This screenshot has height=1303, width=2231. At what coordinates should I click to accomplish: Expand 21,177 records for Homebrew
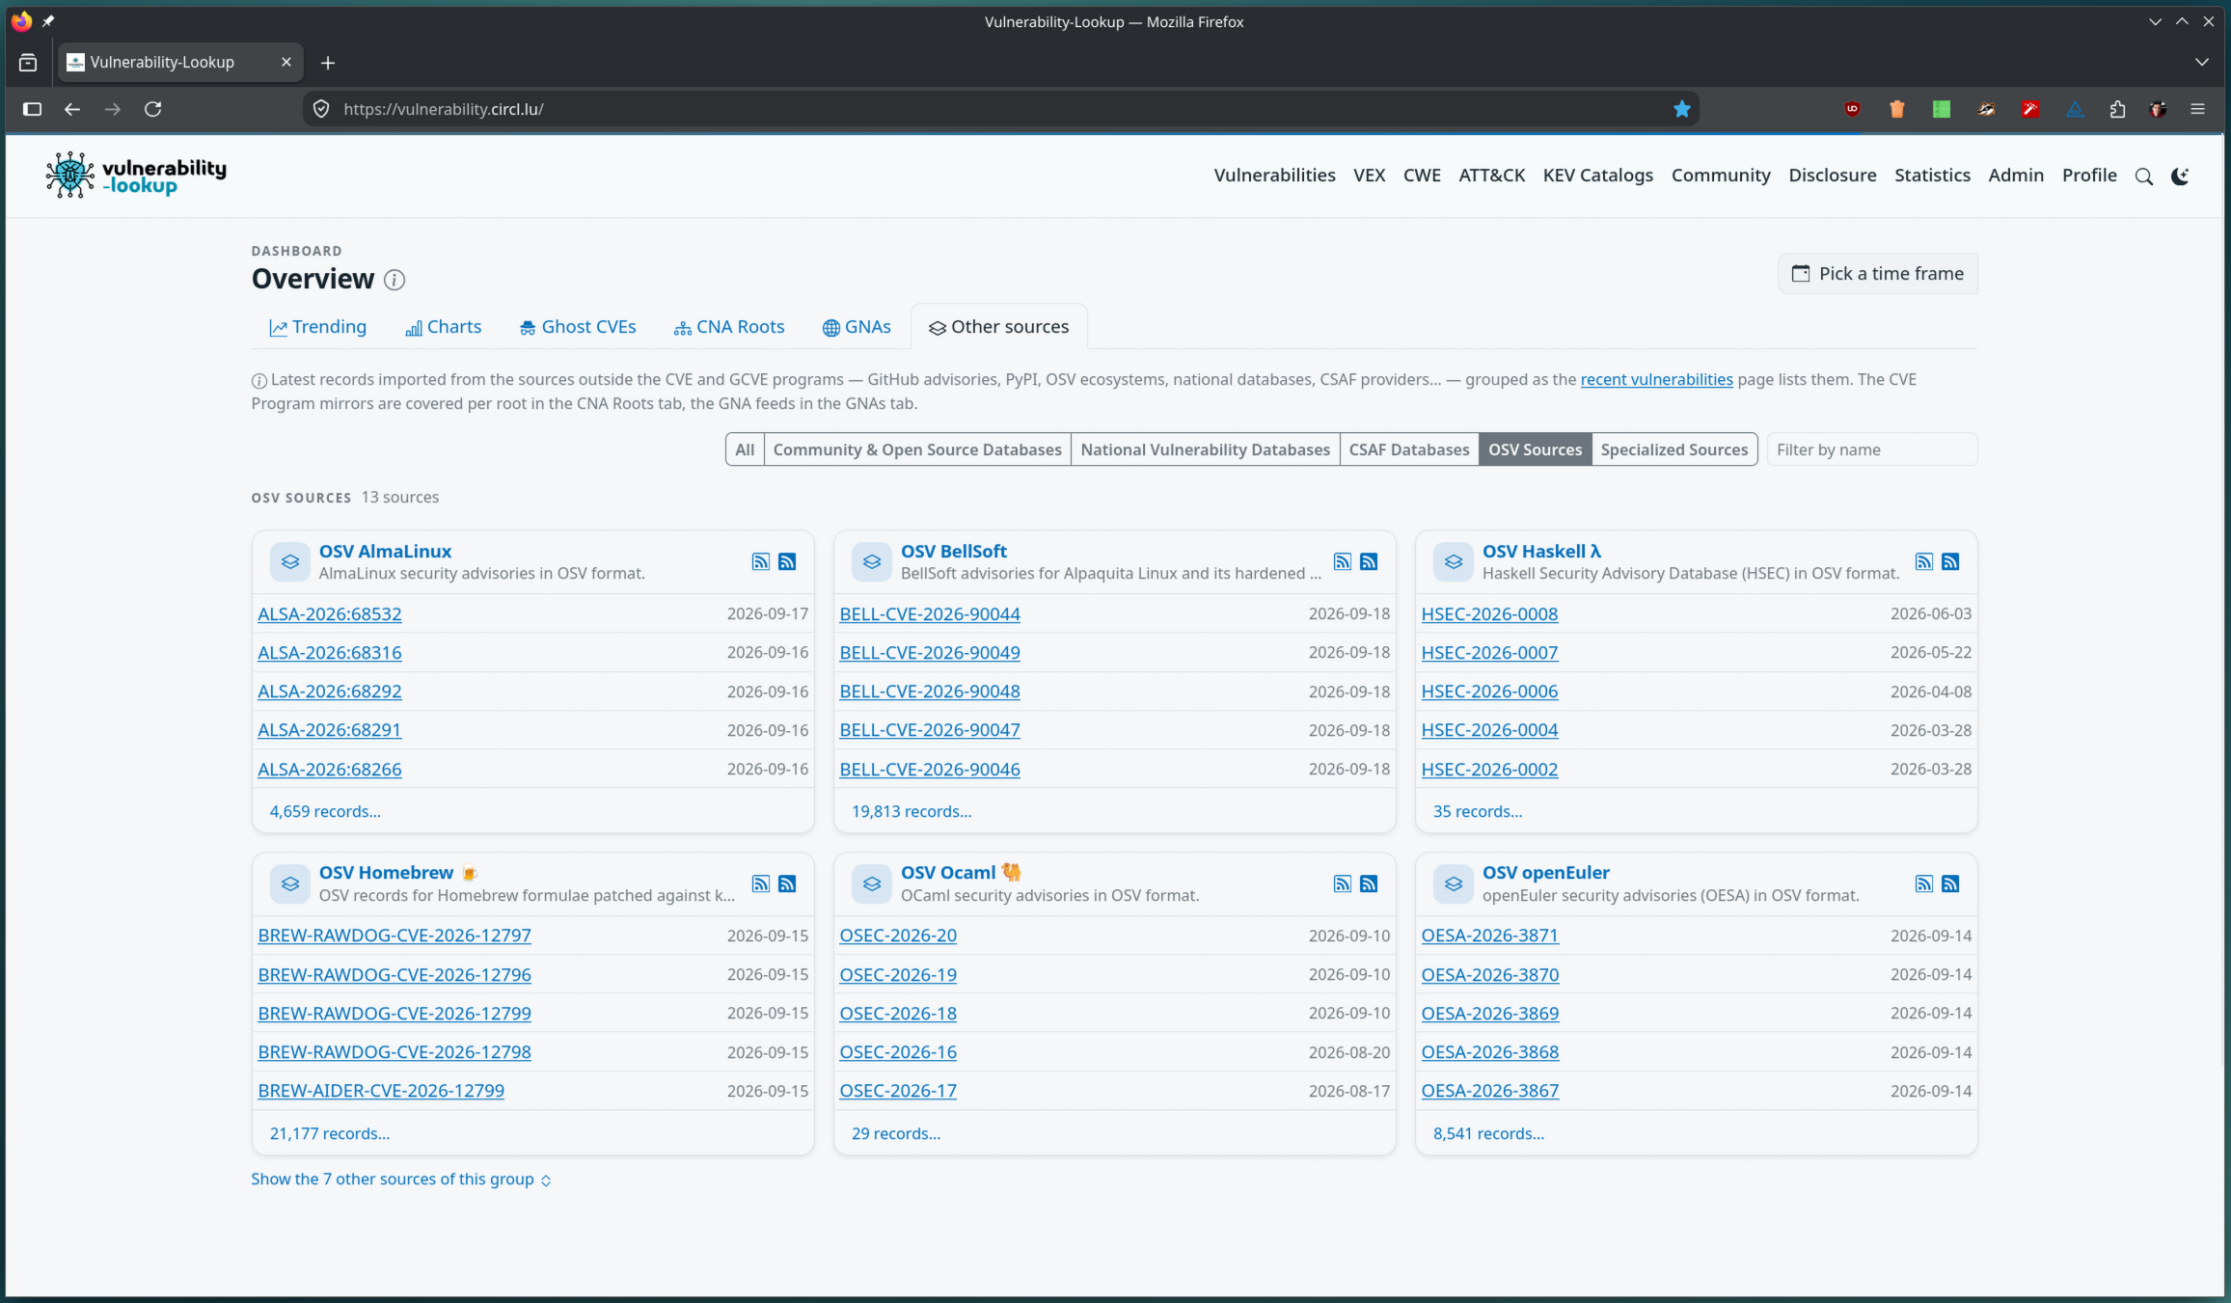pyautogui.click(x=330, y=1133)
